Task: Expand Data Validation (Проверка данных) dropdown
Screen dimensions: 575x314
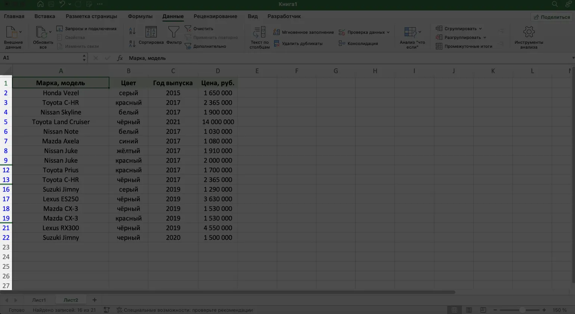Action: (x=388, y=33)
